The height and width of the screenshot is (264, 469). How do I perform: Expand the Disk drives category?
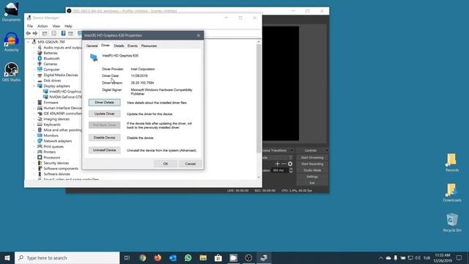34,81
